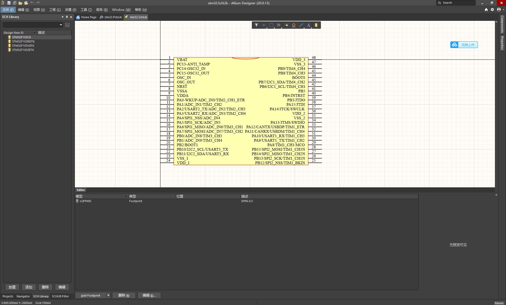Click the ellipsis button beside the filter box

[68, 25]
